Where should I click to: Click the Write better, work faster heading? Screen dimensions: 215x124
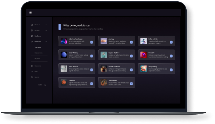coord(77,26)
